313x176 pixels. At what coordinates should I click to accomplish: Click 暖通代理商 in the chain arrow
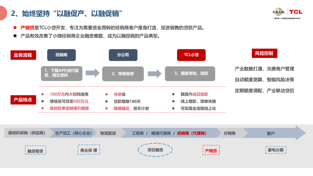coord(161,133)
